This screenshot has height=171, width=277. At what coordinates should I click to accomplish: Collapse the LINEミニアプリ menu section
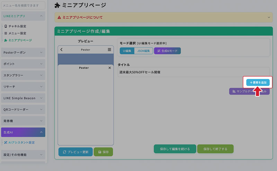point(23,16)
